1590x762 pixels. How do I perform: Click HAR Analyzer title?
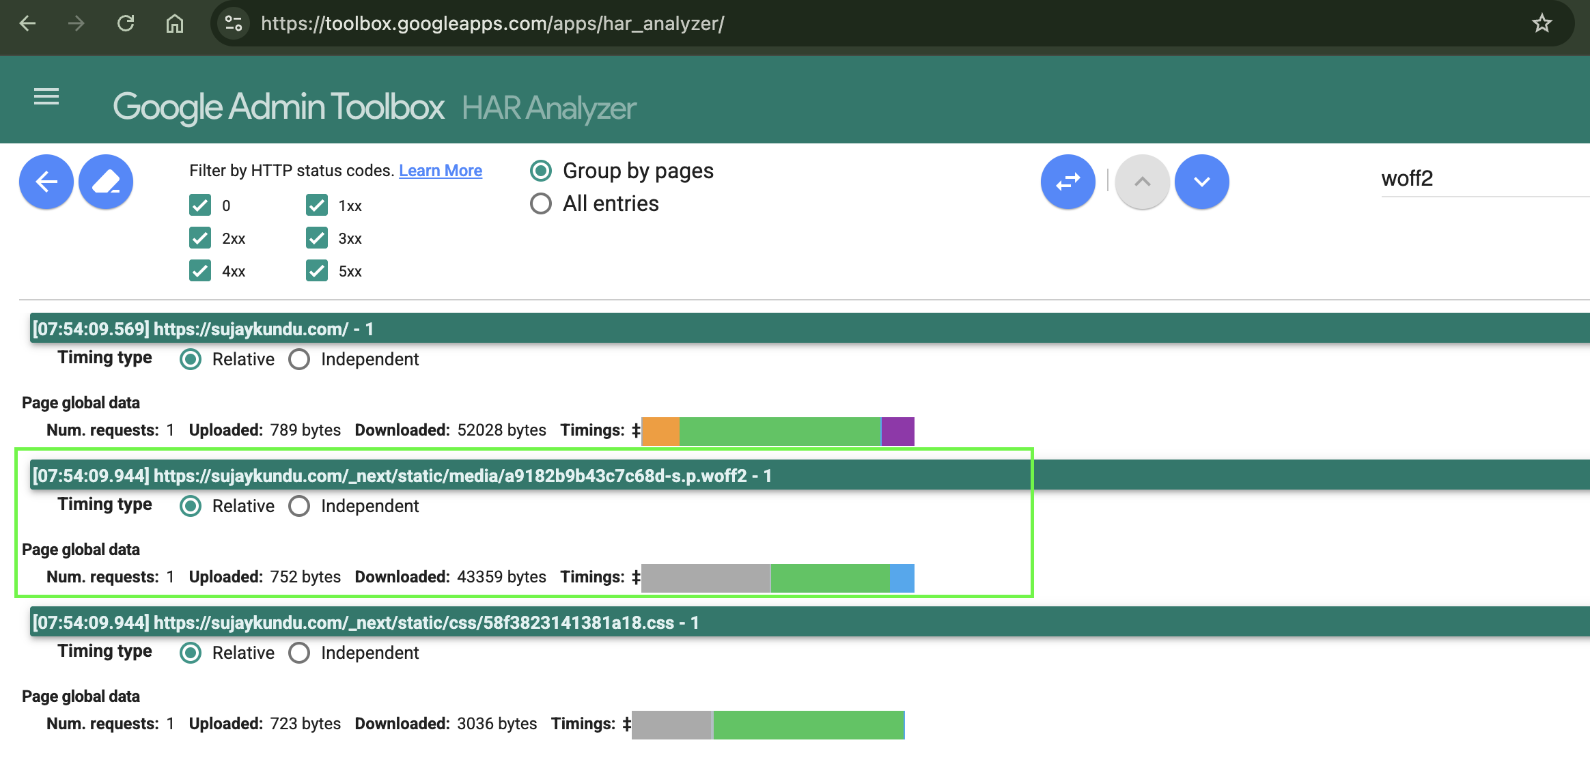pos(549,108)
